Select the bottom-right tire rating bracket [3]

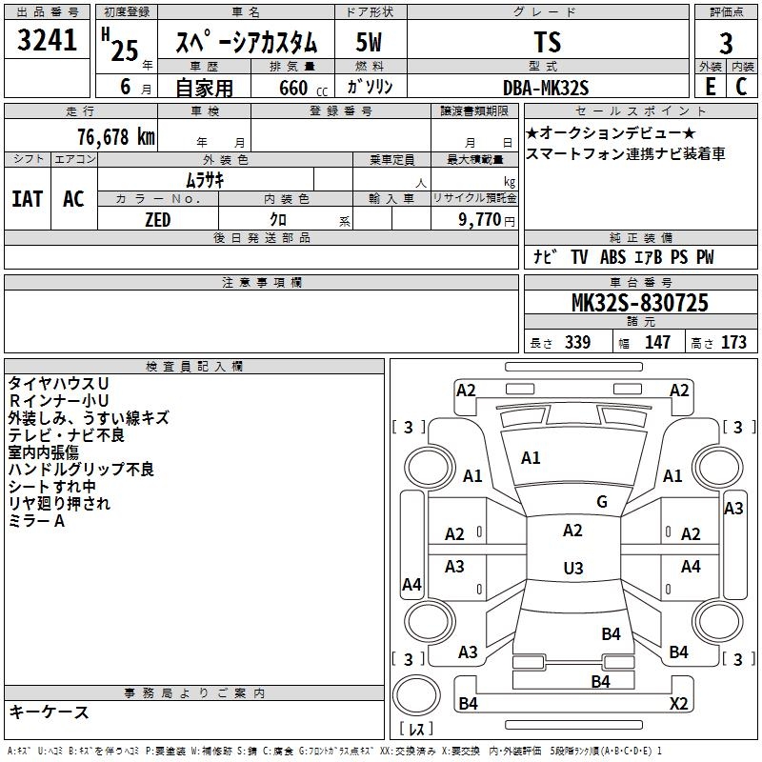734,659
